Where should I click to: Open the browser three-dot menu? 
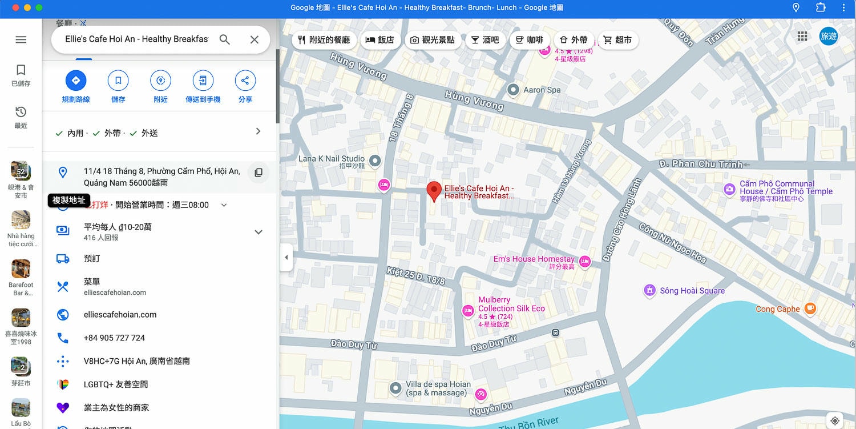pos(844,7)
